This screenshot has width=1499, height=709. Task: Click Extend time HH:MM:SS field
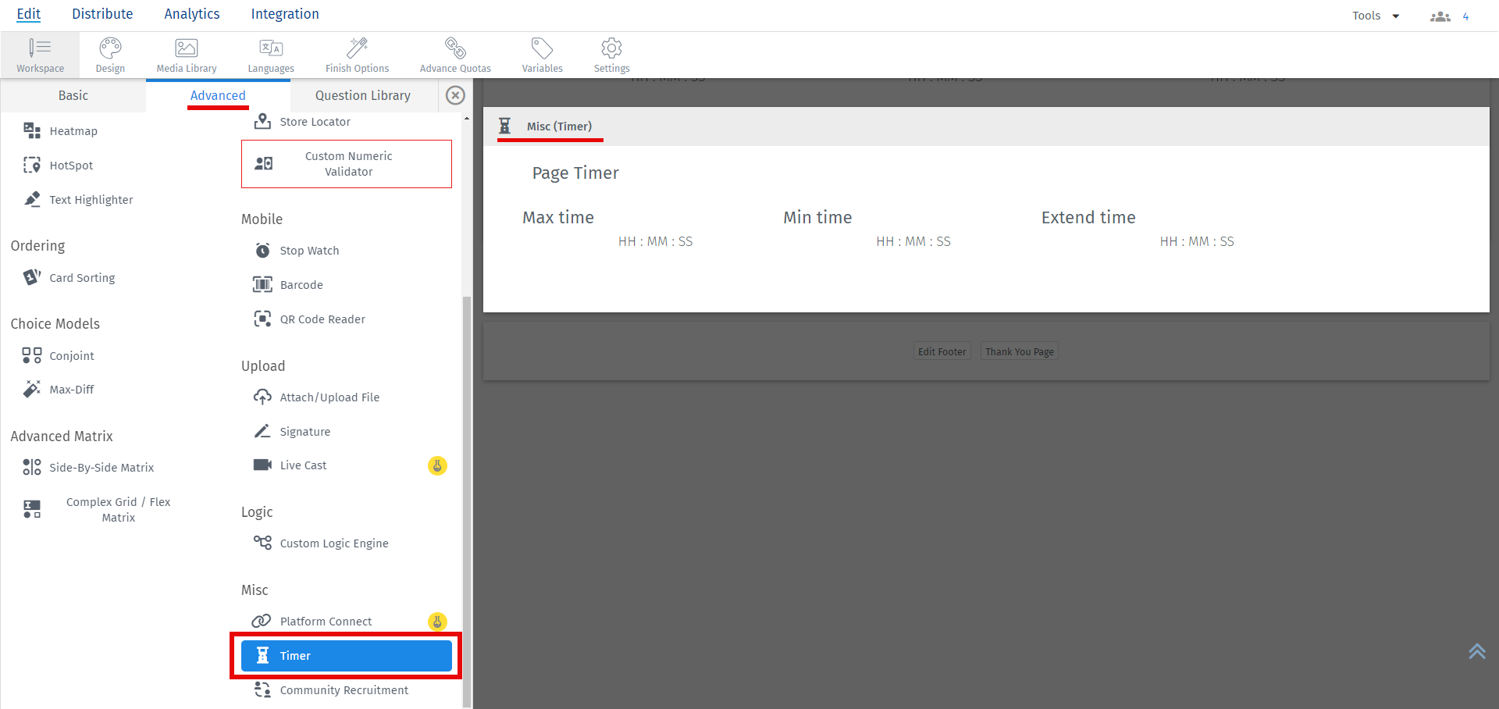point(1197,242)
